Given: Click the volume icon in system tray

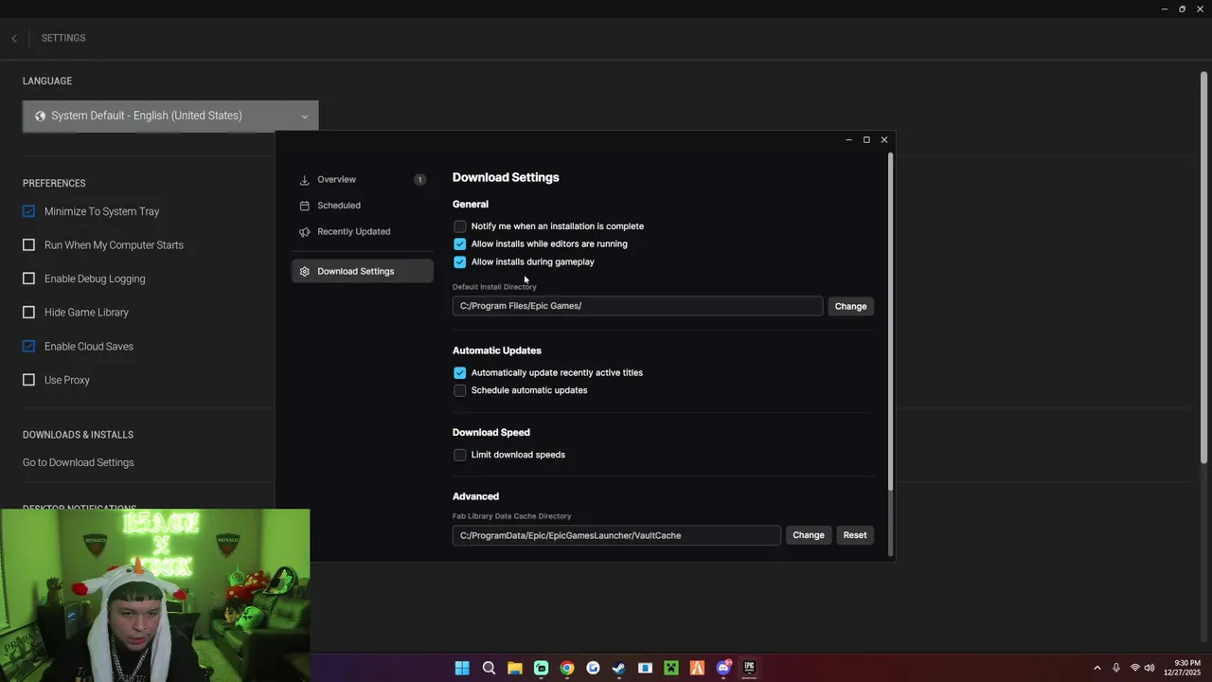Looking at the screenshot, I should pyautogui.click(x=1150, y=668).
